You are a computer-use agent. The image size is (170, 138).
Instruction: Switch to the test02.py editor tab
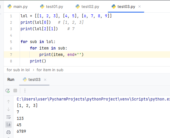(87, 7)
